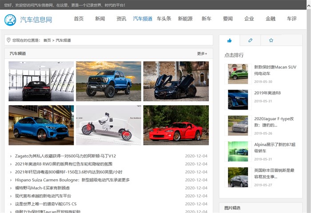
Task: Open blue Ford F-150 truck thumbnail
Action: (x=108, y=81)
